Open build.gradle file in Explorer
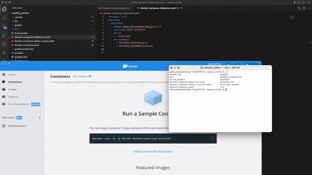 point(21,33)
